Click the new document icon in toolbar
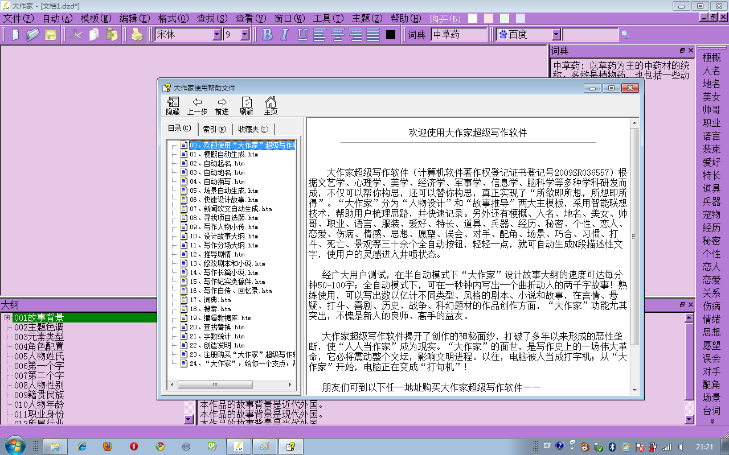The image size is (729, 455). pyautogui.click(x=15, y=35)
